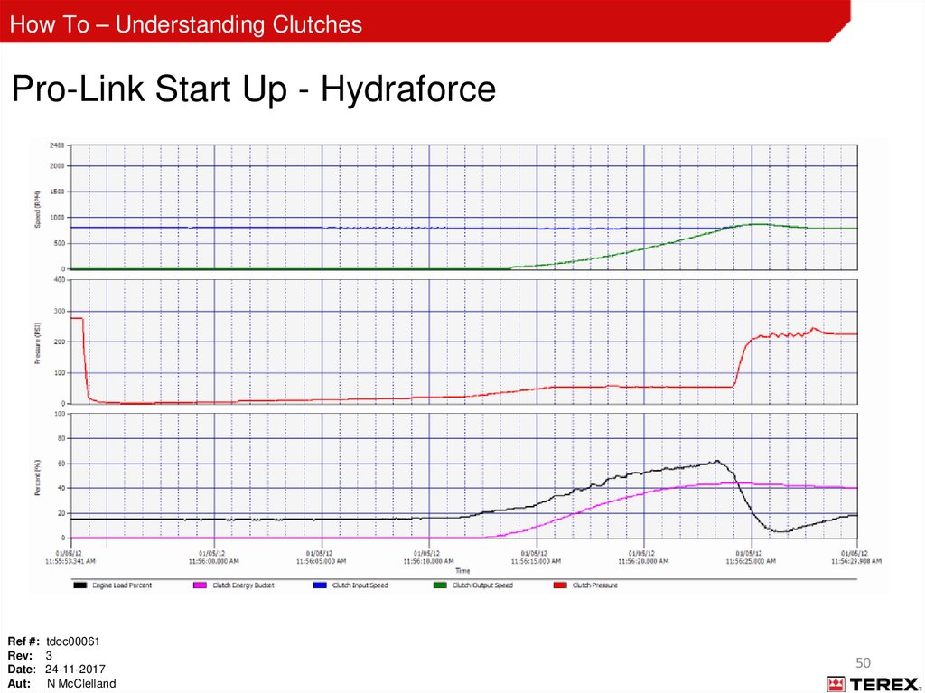This screenshot has height=693, width=925.
Task: Click the 500 tick on Speed axis
Action: tap(59, 243)
